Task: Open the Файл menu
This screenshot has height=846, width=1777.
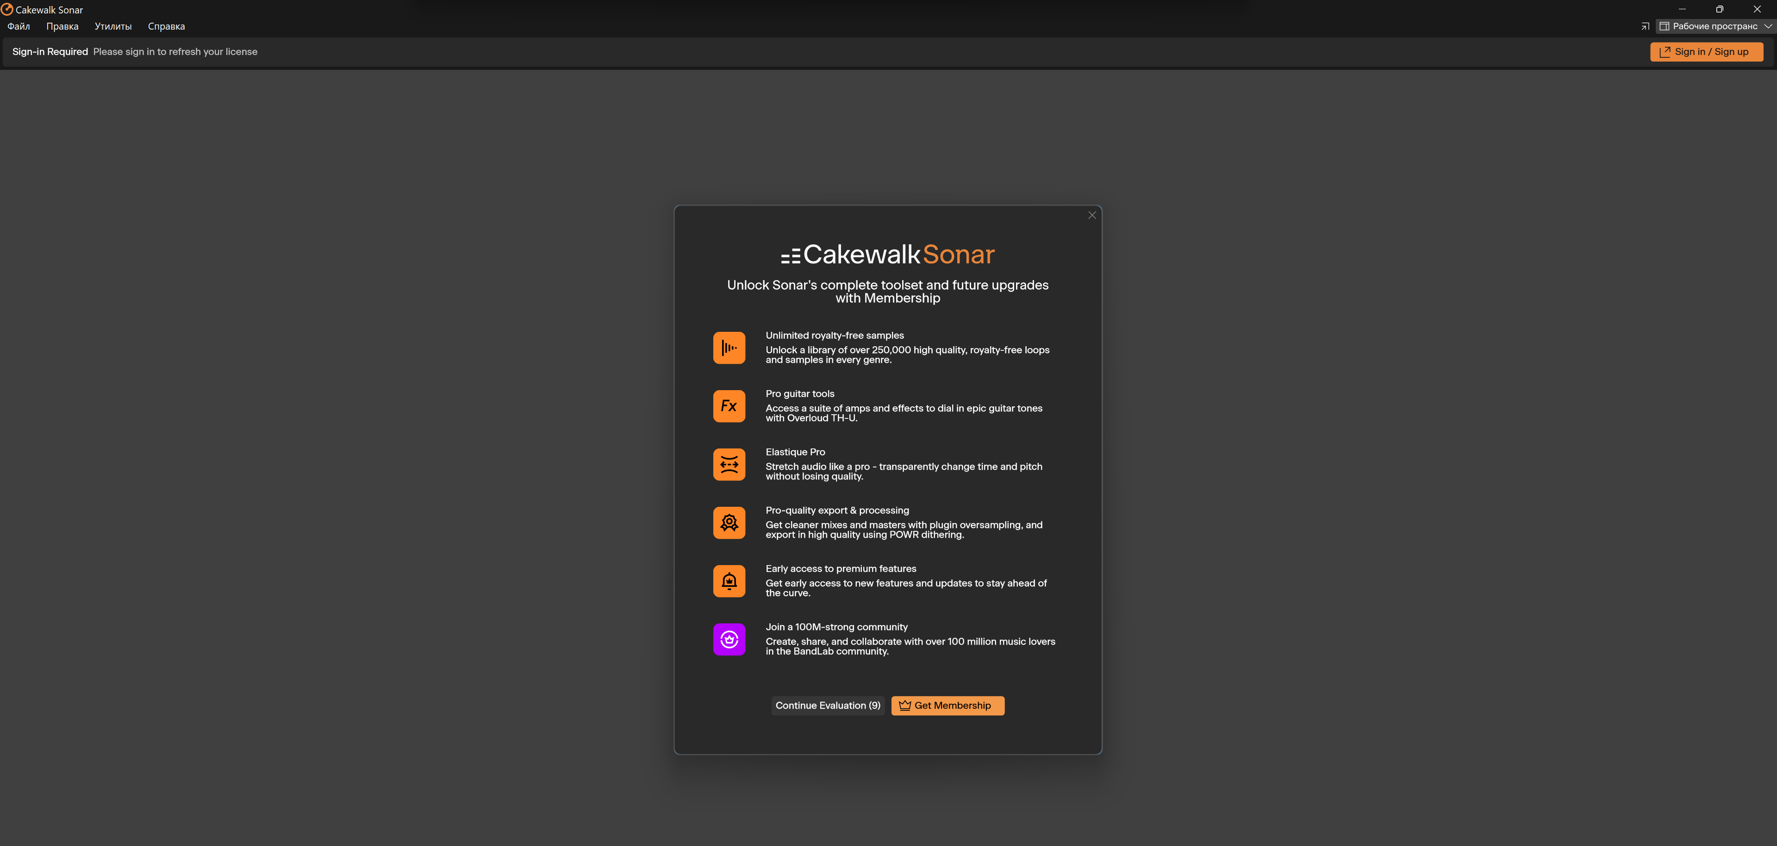Action: (x=19, y=26)
